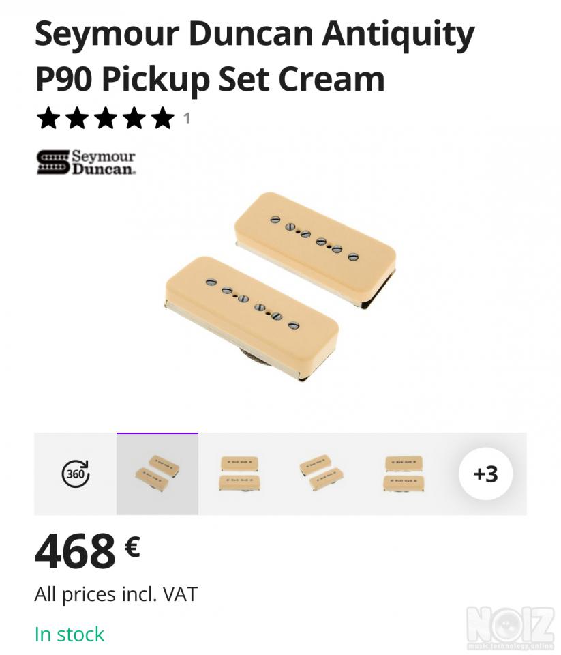561x655 pixels.
Task: Select the third pickup thumbnail image
Action: pos(321,474)
